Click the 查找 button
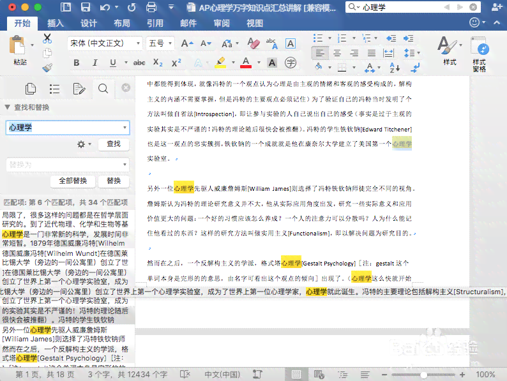Viewport: 507px width, 381px height. coord(114,144)
